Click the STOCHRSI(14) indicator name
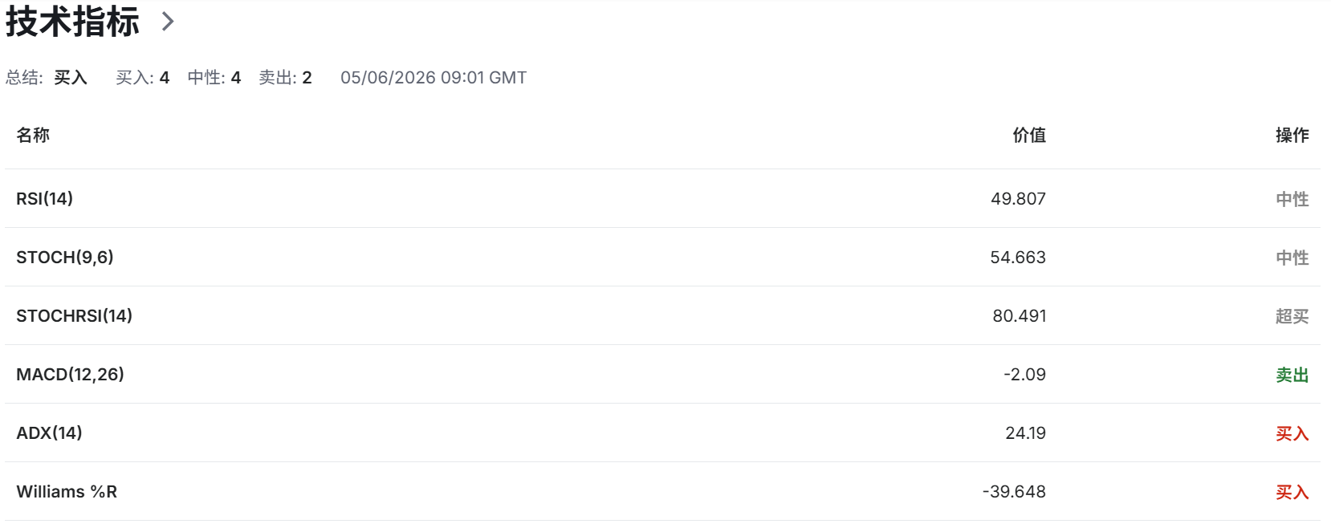 click(74, 316)
